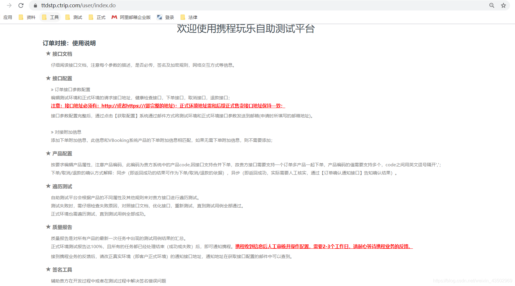Click the line starting 编辑测试环境和正式环境的请求接口地址
The width and height of the screenshot is (515, 286).
tap(141, 98)
